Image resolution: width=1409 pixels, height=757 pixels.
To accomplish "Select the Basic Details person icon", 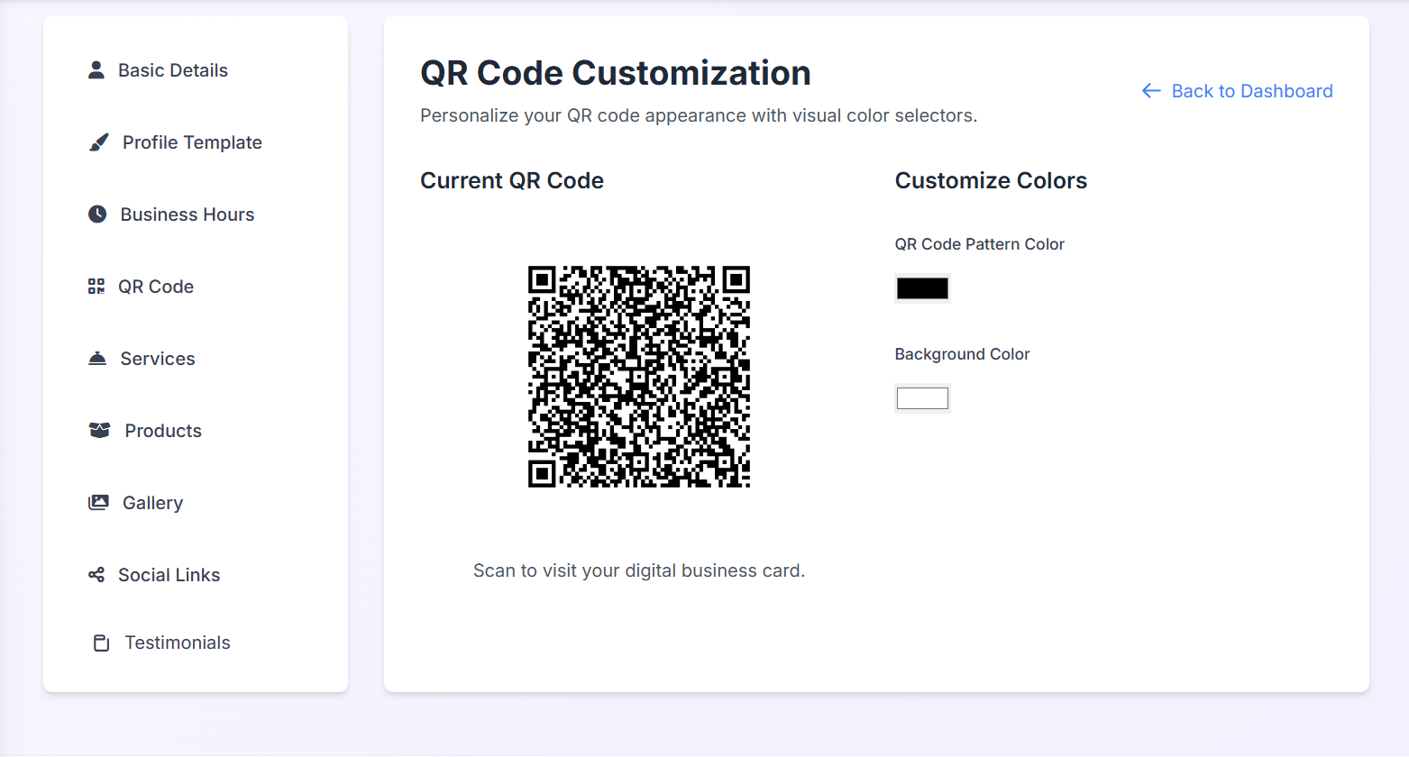I will pyautogui.click(x=96, y=69).
